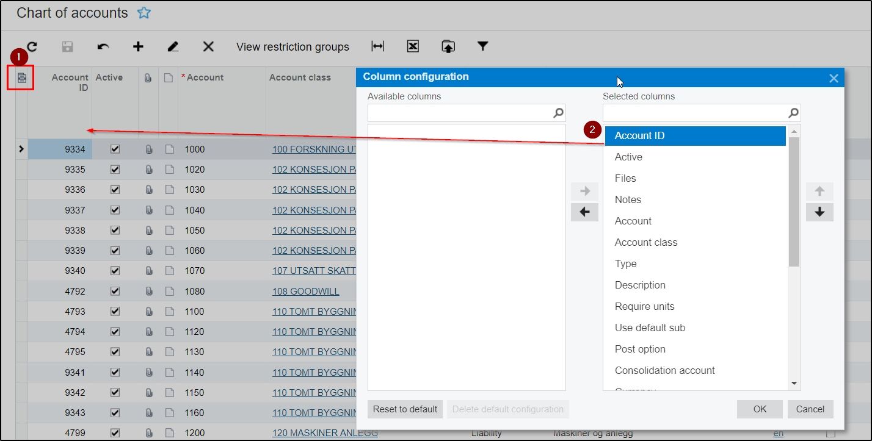Uncheck Active for account 1000
This screenshot has height=441, width=872.
point(114,149)
